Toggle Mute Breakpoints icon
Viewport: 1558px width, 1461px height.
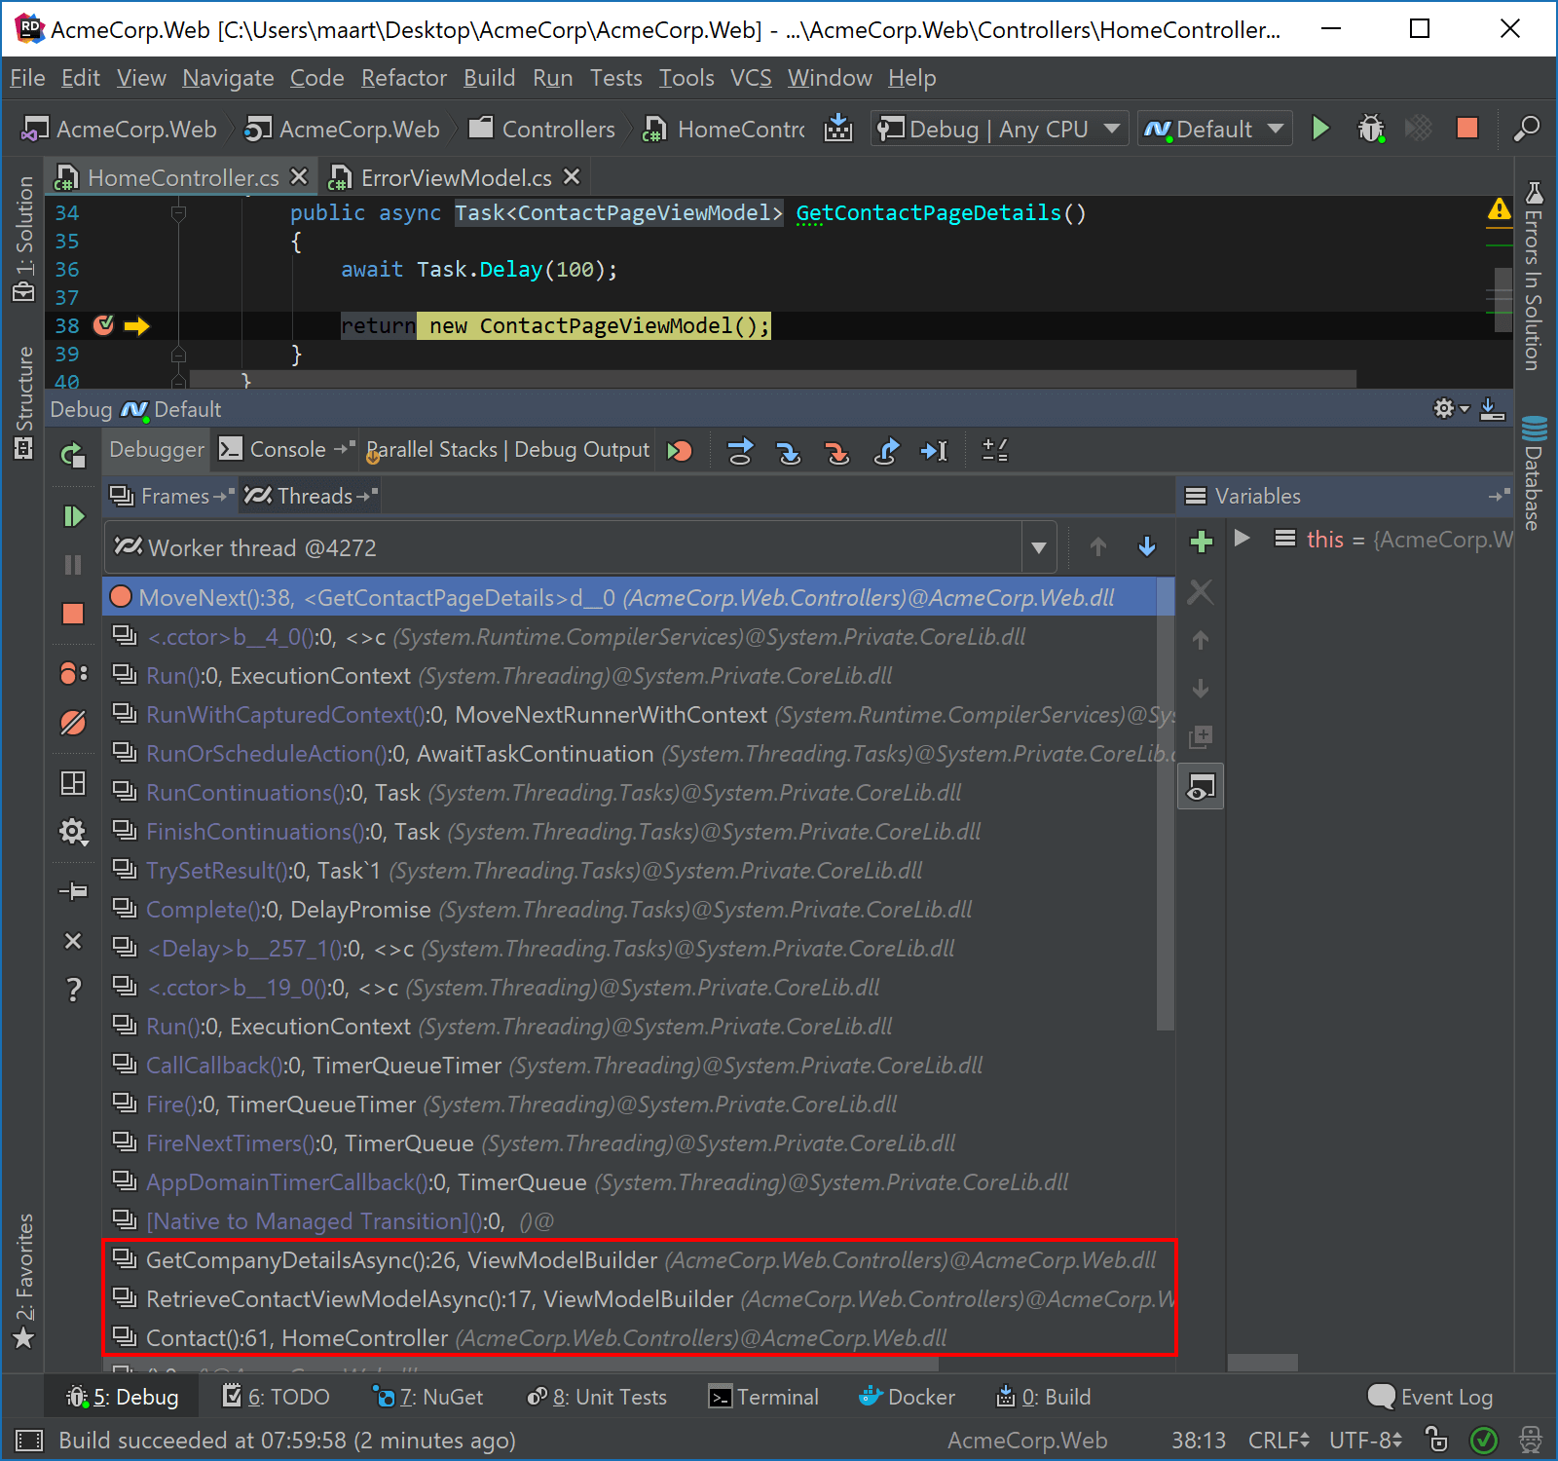pyautogui.click(x=73, y=723)
